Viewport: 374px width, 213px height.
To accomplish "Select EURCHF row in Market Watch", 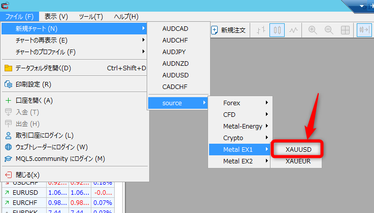I will [x=58, y=203].
